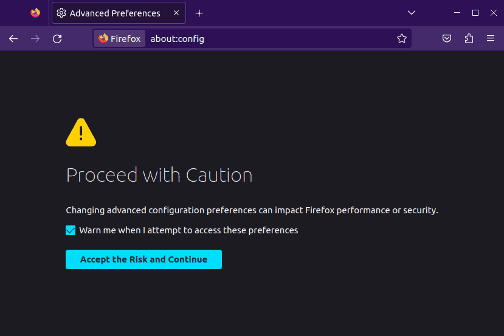Maximize the Firefox window

475,13
